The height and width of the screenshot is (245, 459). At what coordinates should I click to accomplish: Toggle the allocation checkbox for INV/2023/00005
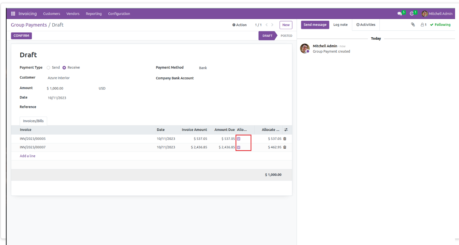click(239, 139)
